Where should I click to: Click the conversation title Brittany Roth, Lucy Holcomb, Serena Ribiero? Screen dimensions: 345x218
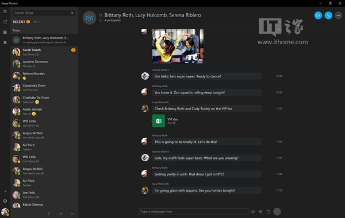(x=152, y=15)
